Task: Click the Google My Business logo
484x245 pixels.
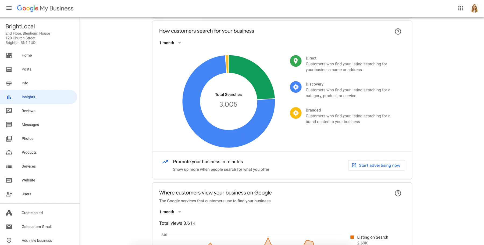Action: (x=45, y=8)
